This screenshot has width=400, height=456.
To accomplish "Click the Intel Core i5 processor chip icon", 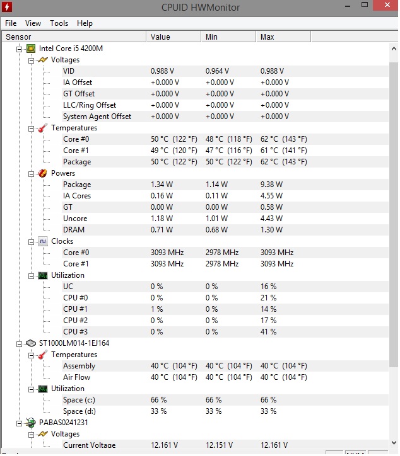I will [30, 48].
